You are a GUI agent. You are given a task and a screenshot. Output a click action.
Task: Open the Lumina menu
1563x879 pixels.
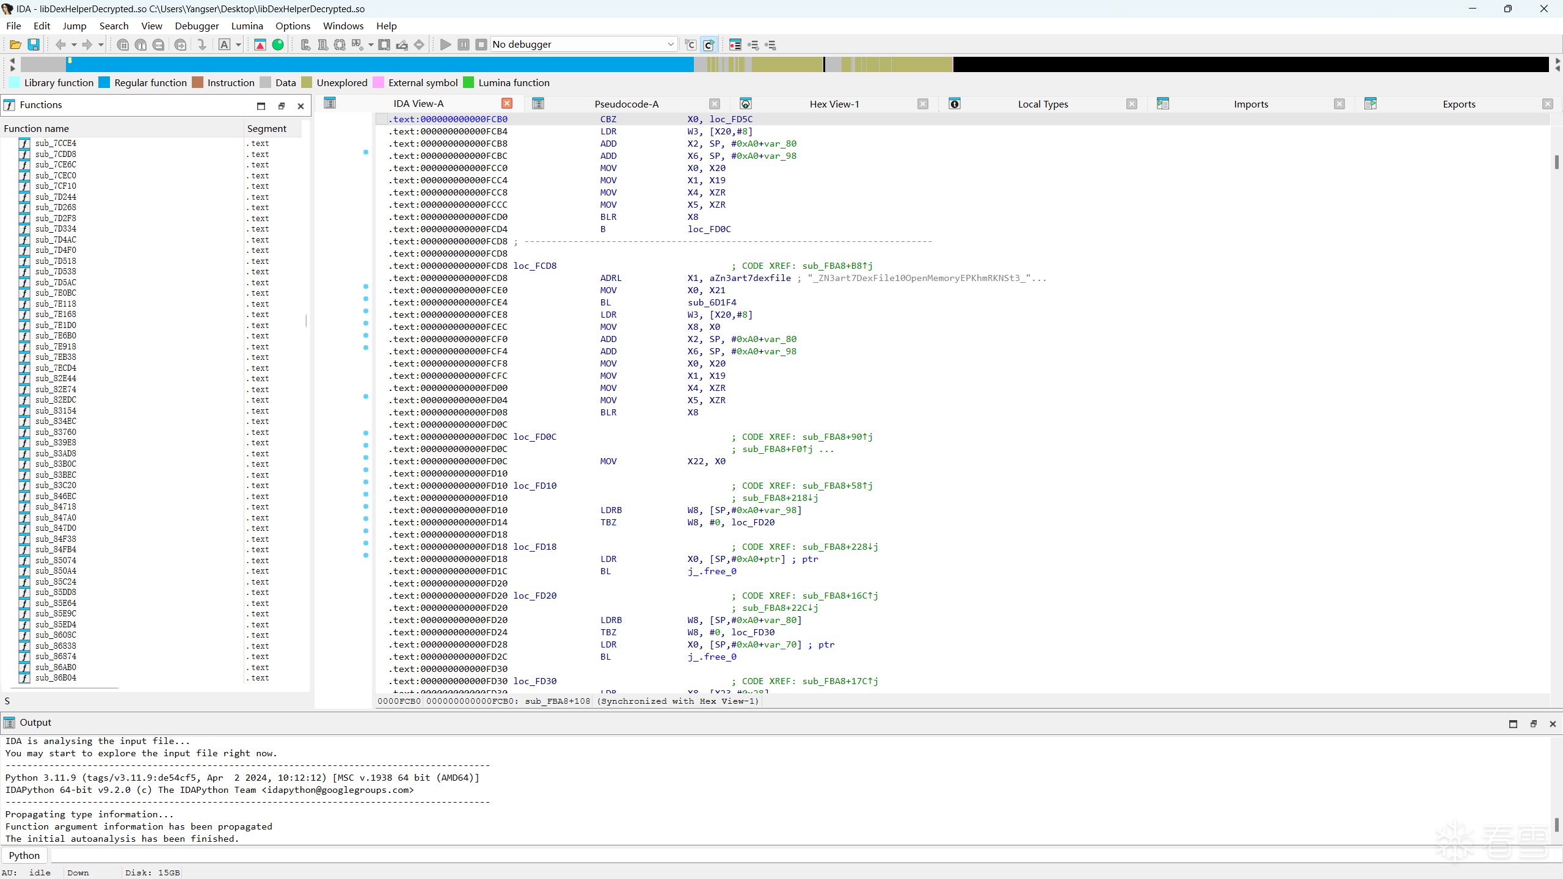pos(247,26)
